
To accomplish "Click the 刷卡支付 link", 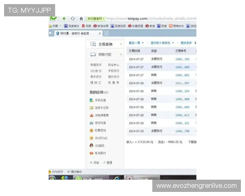I will [x=96, y=77].
